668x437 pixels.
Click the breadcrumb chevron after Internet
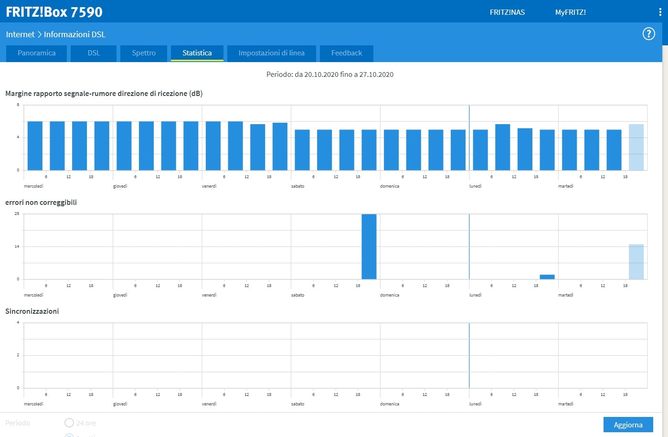tap(39, 34)
